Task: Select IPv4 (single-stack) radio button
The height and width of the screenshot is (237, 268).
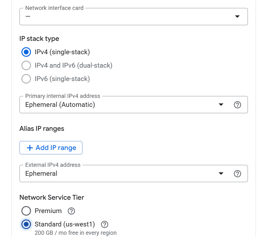Action: coord(26,52)
